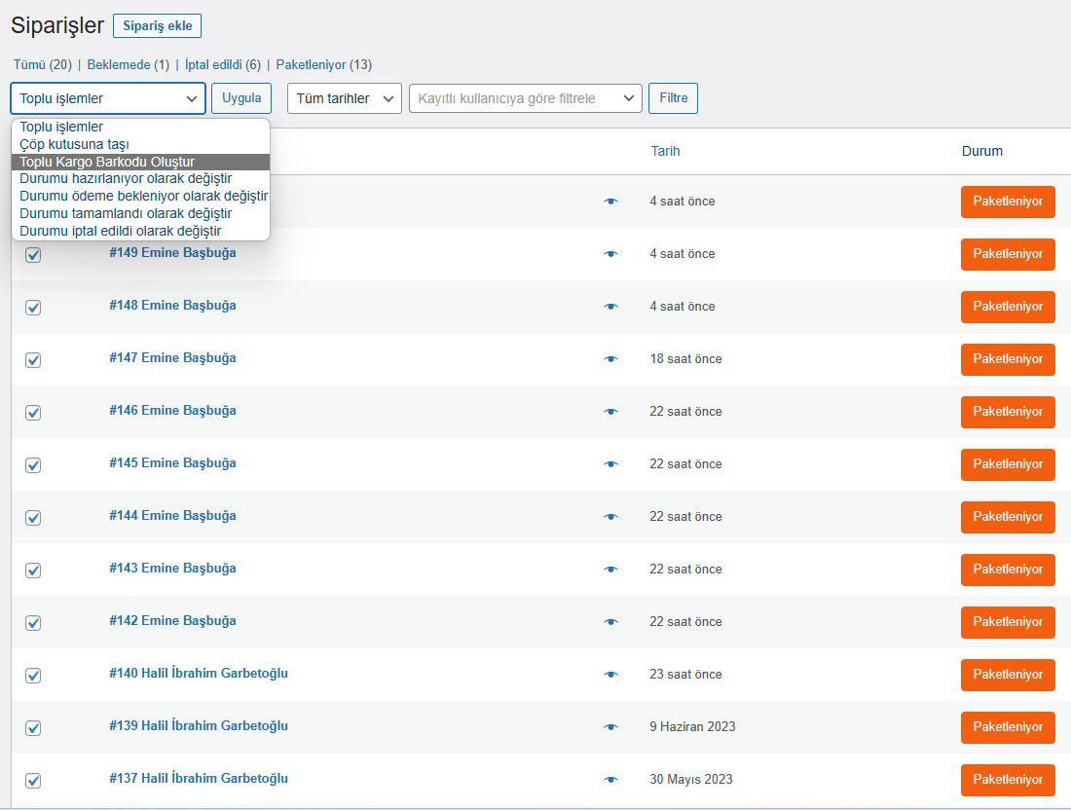Open order #145 Emine Başbuğa
The height and width of the screenshot is (810, 1071).
point(172,463)
